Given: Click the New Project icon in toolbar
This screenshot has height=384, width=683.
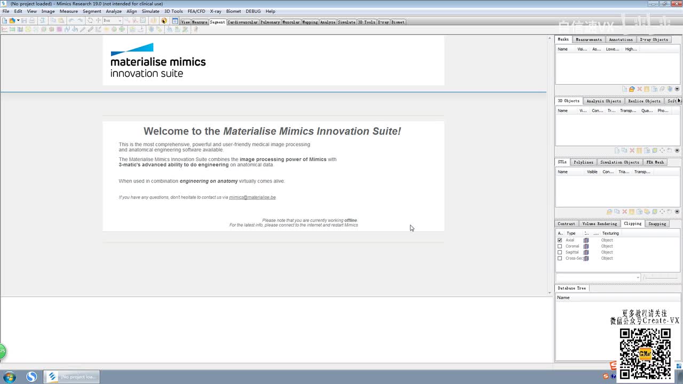Looking at the screenshot, I should 5,21.
